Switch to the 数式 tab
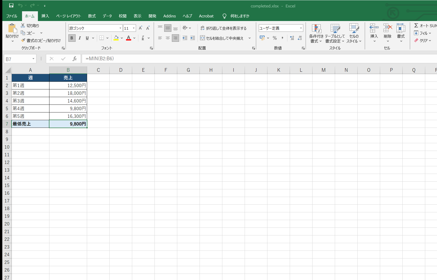This screenshot has width=437, height=280. click(x=92, y=16)
